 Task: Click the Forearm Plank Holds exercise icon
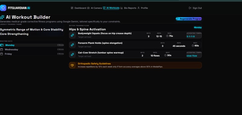tap(72, 45)
